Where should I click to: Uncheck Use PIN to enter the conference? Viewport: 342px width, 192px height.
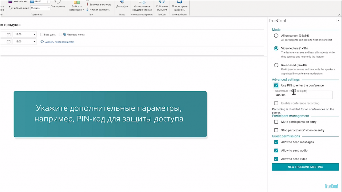[276, 86]
